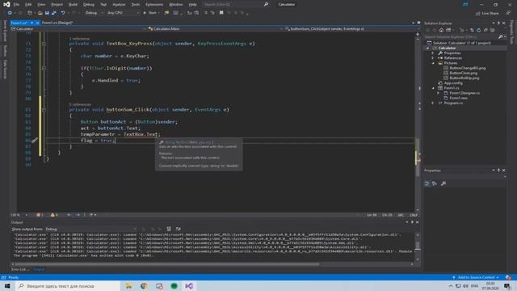Collapse the ButtonSum_Click method outline
517x291 pixels.
[44, 110]
